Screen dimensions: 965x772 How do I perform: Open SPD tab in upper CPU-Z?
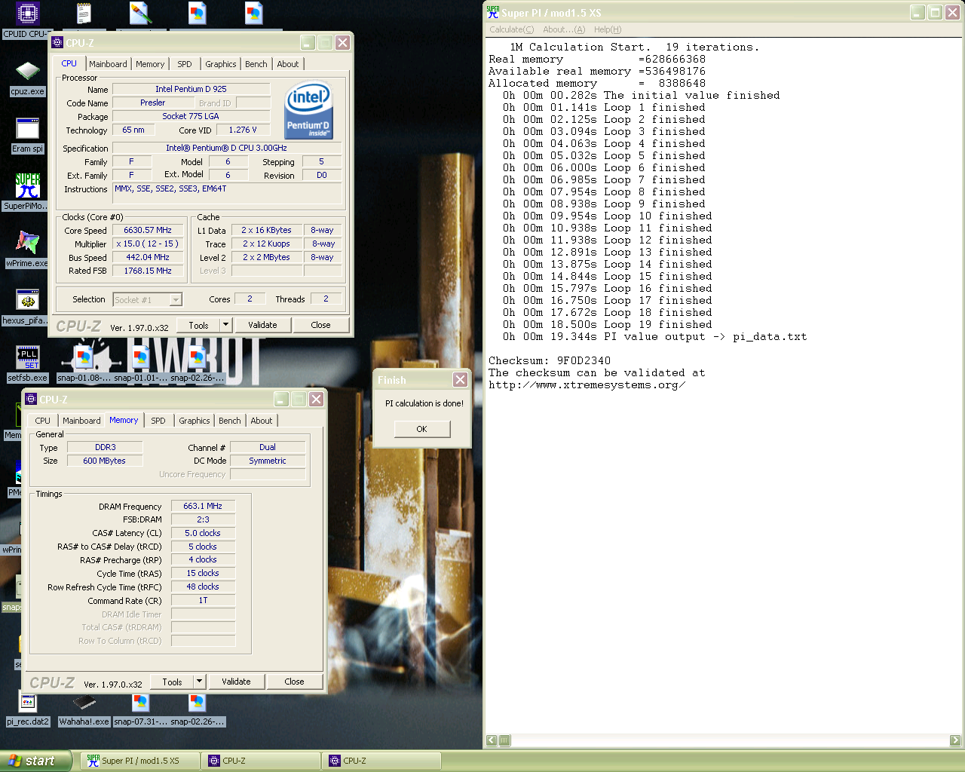185,64
